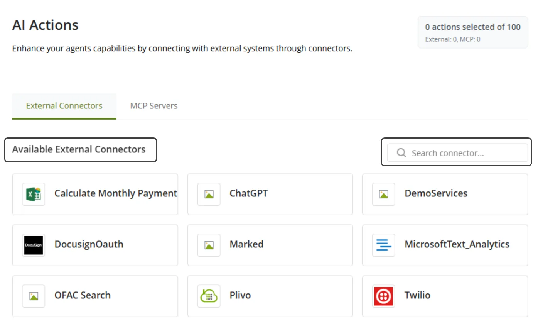Choose the DocusignOauth connector name
This screenshot has height=325, width=538.
pos(89,244)
